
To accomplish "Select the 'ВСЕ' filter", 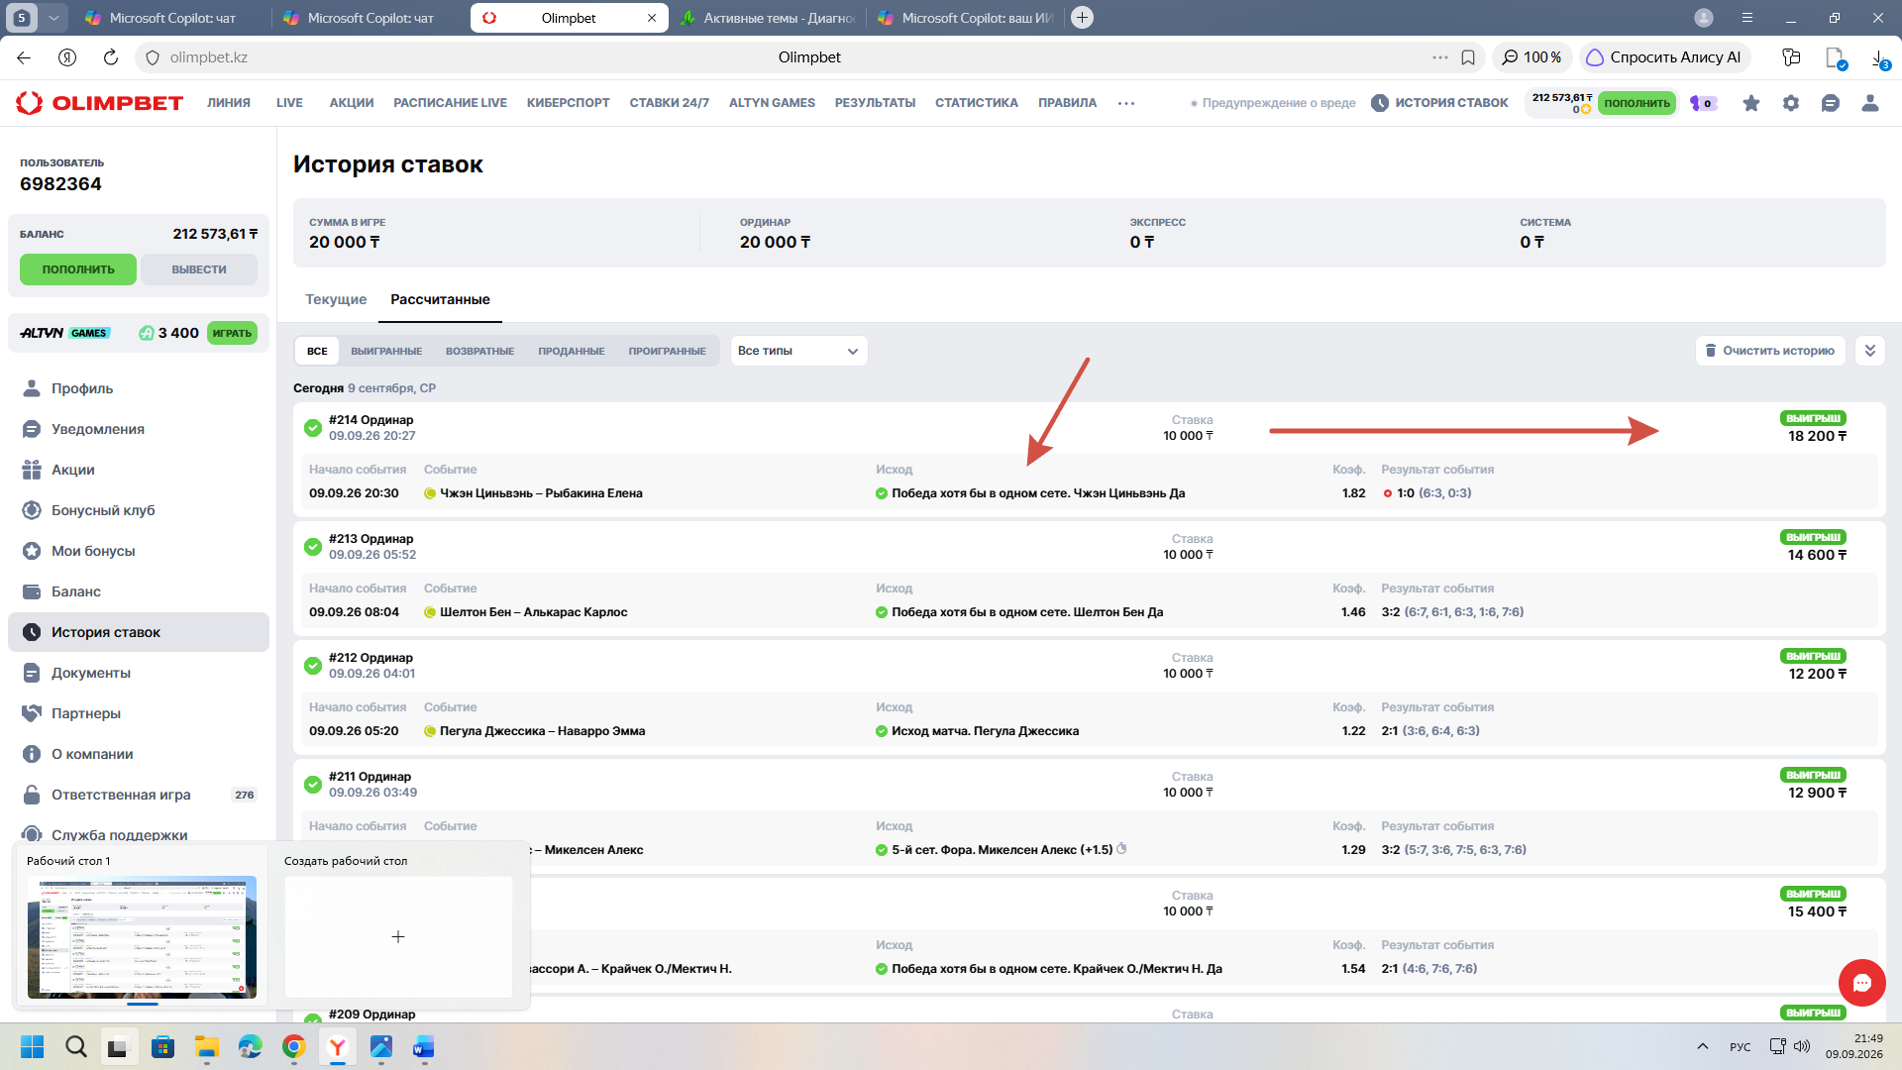I will click(x=317, y=351).
